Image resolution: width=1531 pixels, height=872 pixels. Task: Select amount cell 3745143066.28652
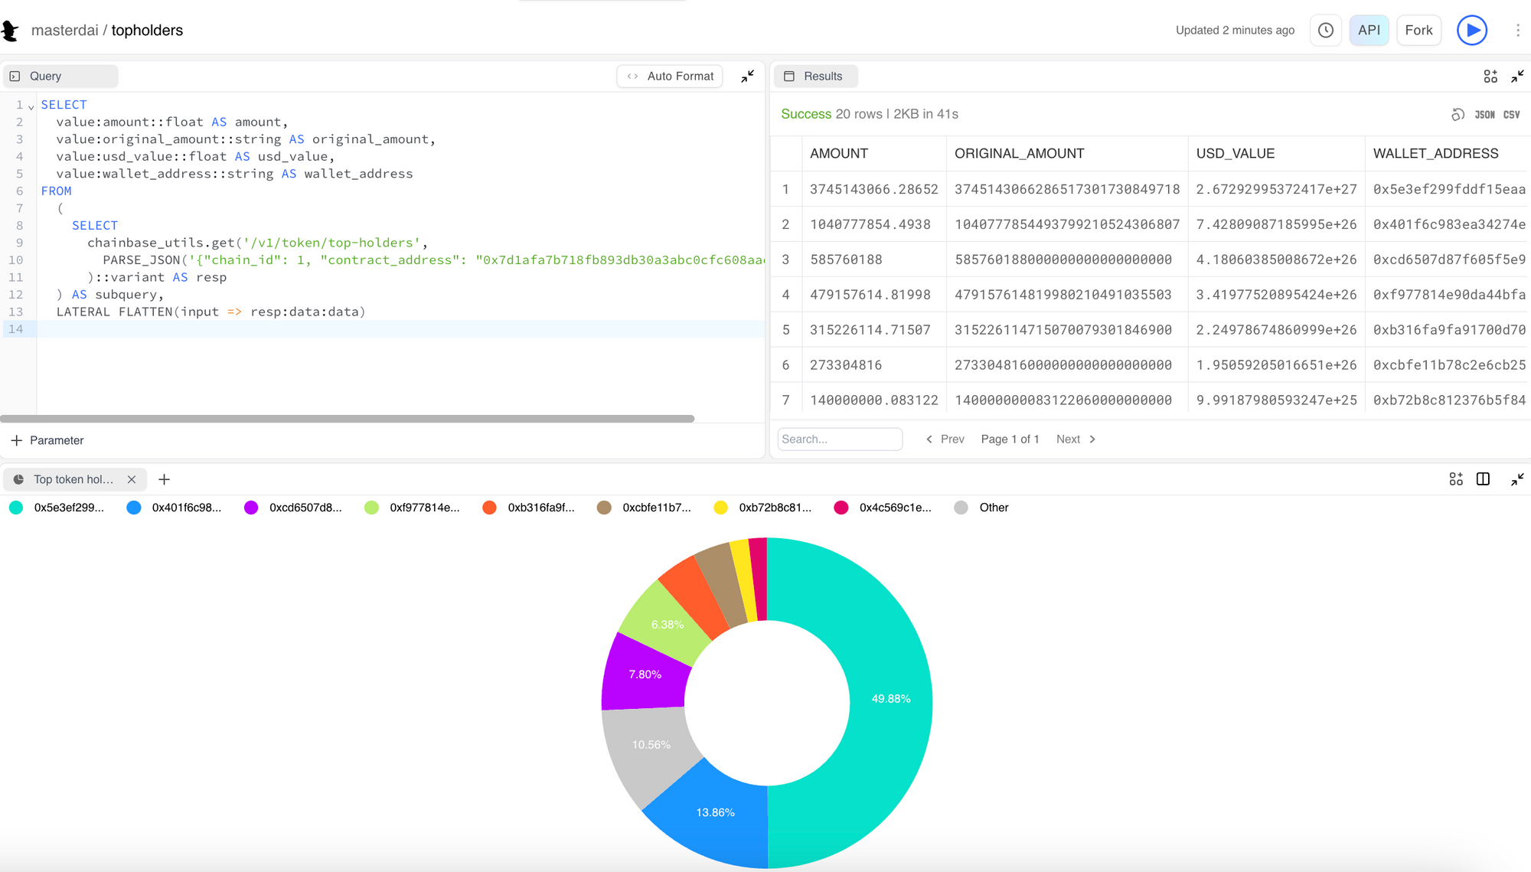[x=873, y=189]
